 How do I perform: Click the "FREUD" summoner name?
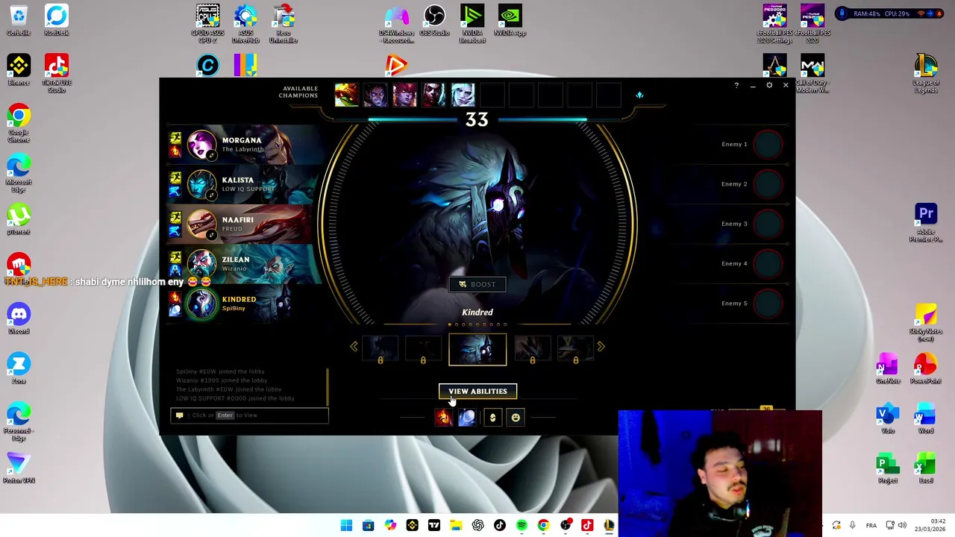click(x=231, y=229)
